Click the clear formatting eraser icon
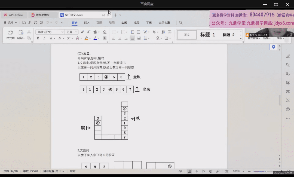Viewport: 294px width, 177px height. [x=105, y=32]
